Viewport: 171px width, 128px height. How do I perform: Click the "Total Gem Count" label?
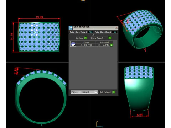(x=103, y=32)
